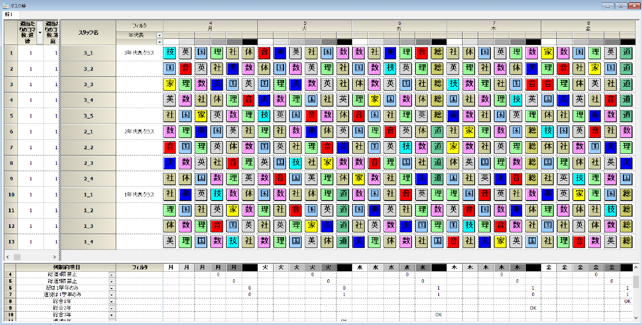
Task: Click the スタッフ名 column header
Action: pyautogui.click(x=88, y=32)
